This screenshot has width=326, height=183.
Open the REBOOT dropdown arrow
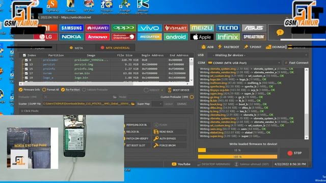(x=162, y=90)
